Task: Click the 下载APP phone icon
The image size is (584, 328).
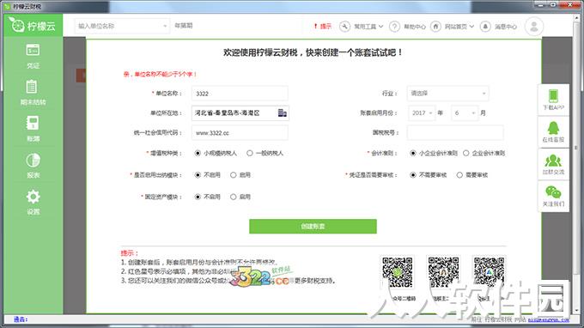Action: point(553,95)
